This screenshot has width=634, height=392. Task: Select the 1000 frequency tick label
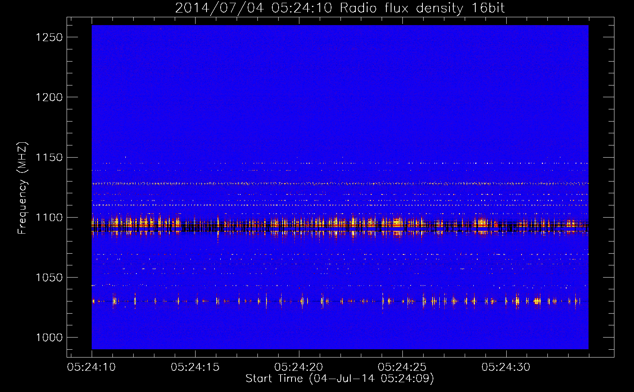pyautogui.click(x=49, y=338)
